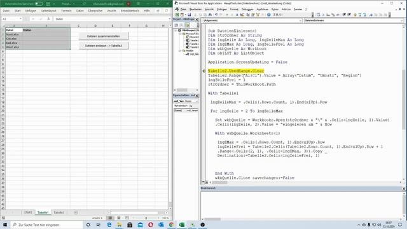Open the Einfügen menu in VBA editor
The image size is (407, 229).
click(222, 10)
